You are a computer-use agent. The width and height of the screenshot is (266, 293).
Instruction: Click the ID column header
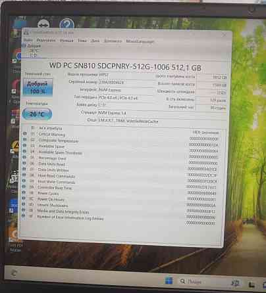[33, 127]
